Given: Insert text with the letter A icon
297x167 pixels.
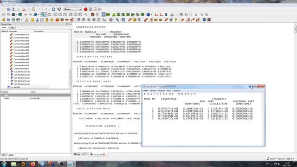Looking at the screenshot, I should pyautogui.click(x=27, y=20).
